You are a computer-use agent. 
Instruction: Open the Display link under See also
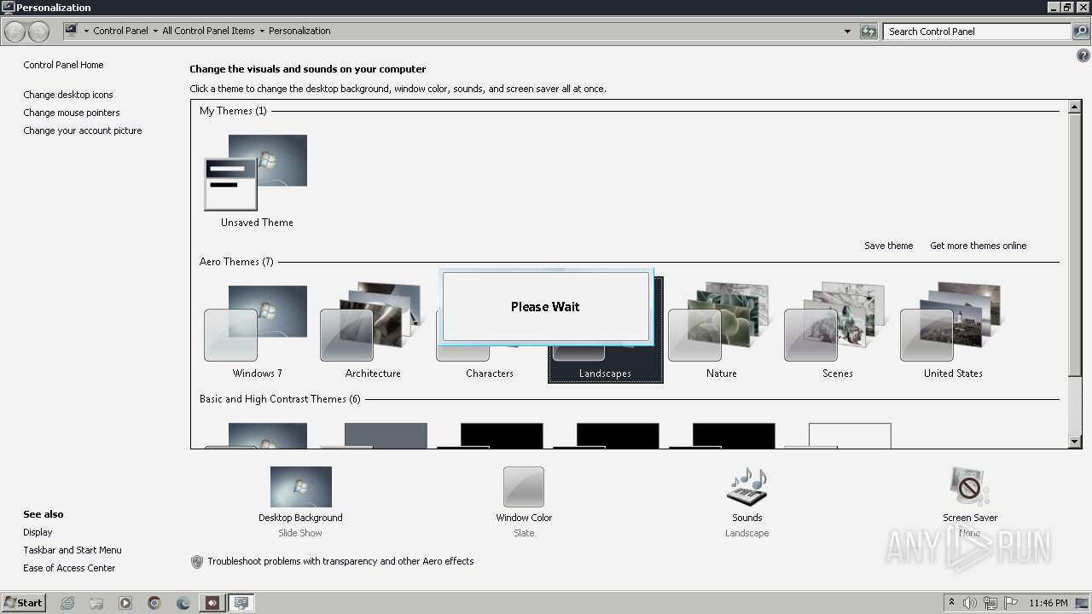[x=38, y=532]
